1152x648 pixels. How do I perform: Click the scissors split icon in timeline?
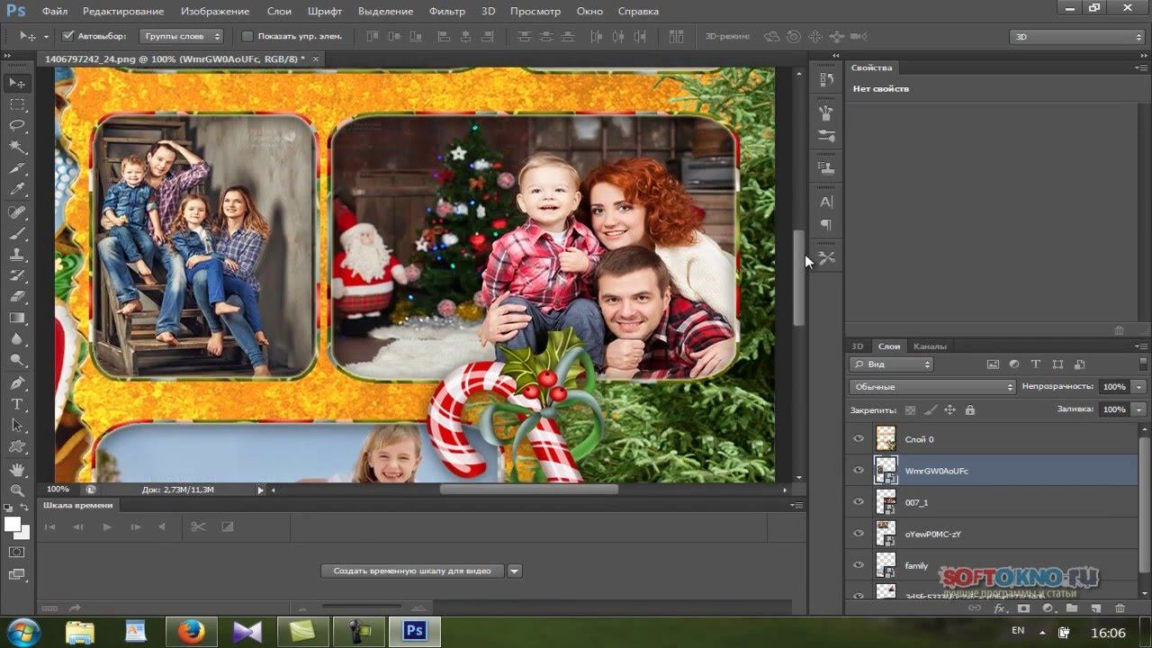(198, 526)
